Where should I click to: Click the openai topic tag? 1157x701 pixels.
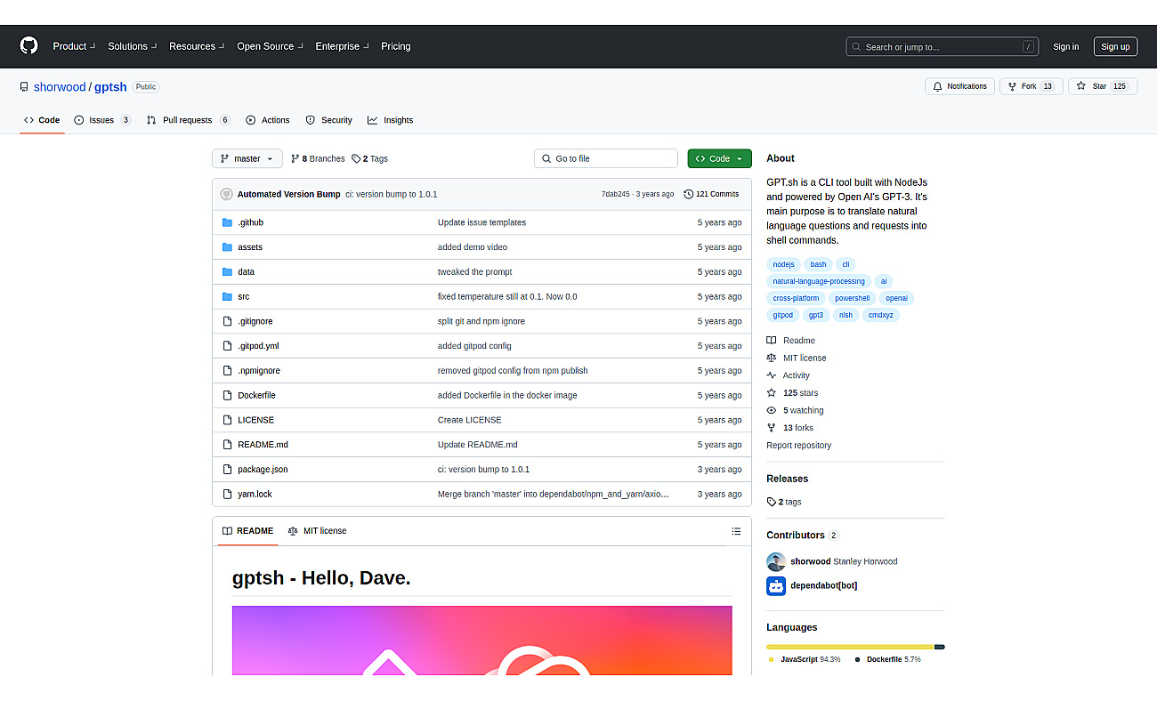click(x=896, y=298)
